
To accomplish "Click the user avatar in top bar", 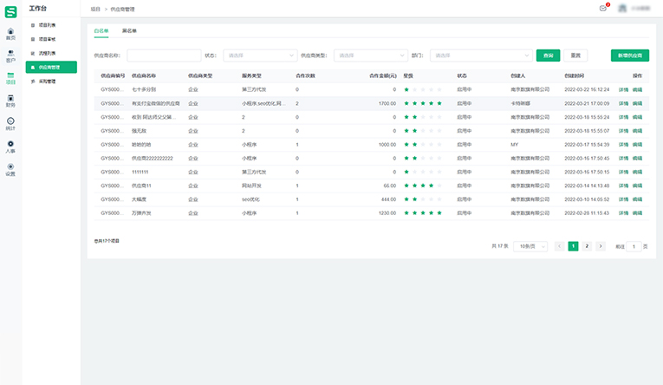I will [x=622, y=8].
